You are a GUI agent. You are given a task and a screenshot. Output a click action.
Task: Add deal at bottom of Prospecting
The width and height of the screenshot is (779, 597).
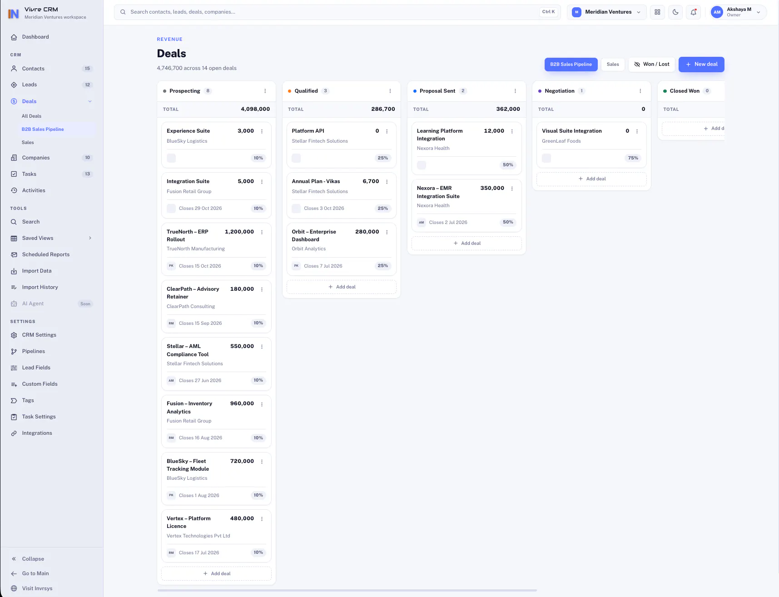tap(216, 573)
